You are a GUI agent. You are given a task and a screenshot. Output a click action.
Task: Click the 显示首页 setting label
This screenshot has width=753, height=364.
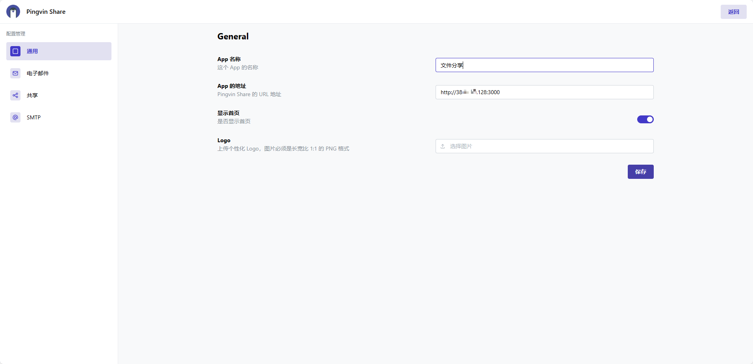point(228,113)
